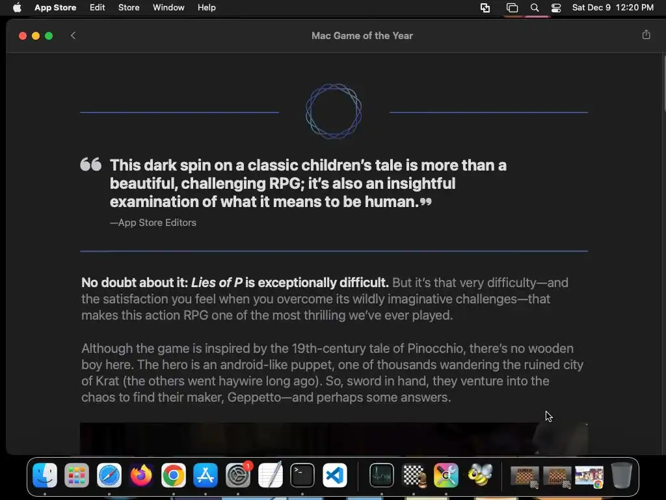Open Spotlight search in menu bar

coord(535,8)
